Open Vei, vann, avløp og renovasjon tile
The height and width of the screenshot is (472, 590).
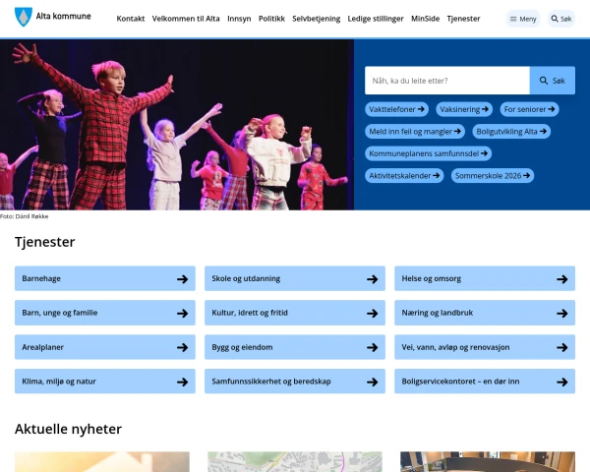click(x=485, y=347)
